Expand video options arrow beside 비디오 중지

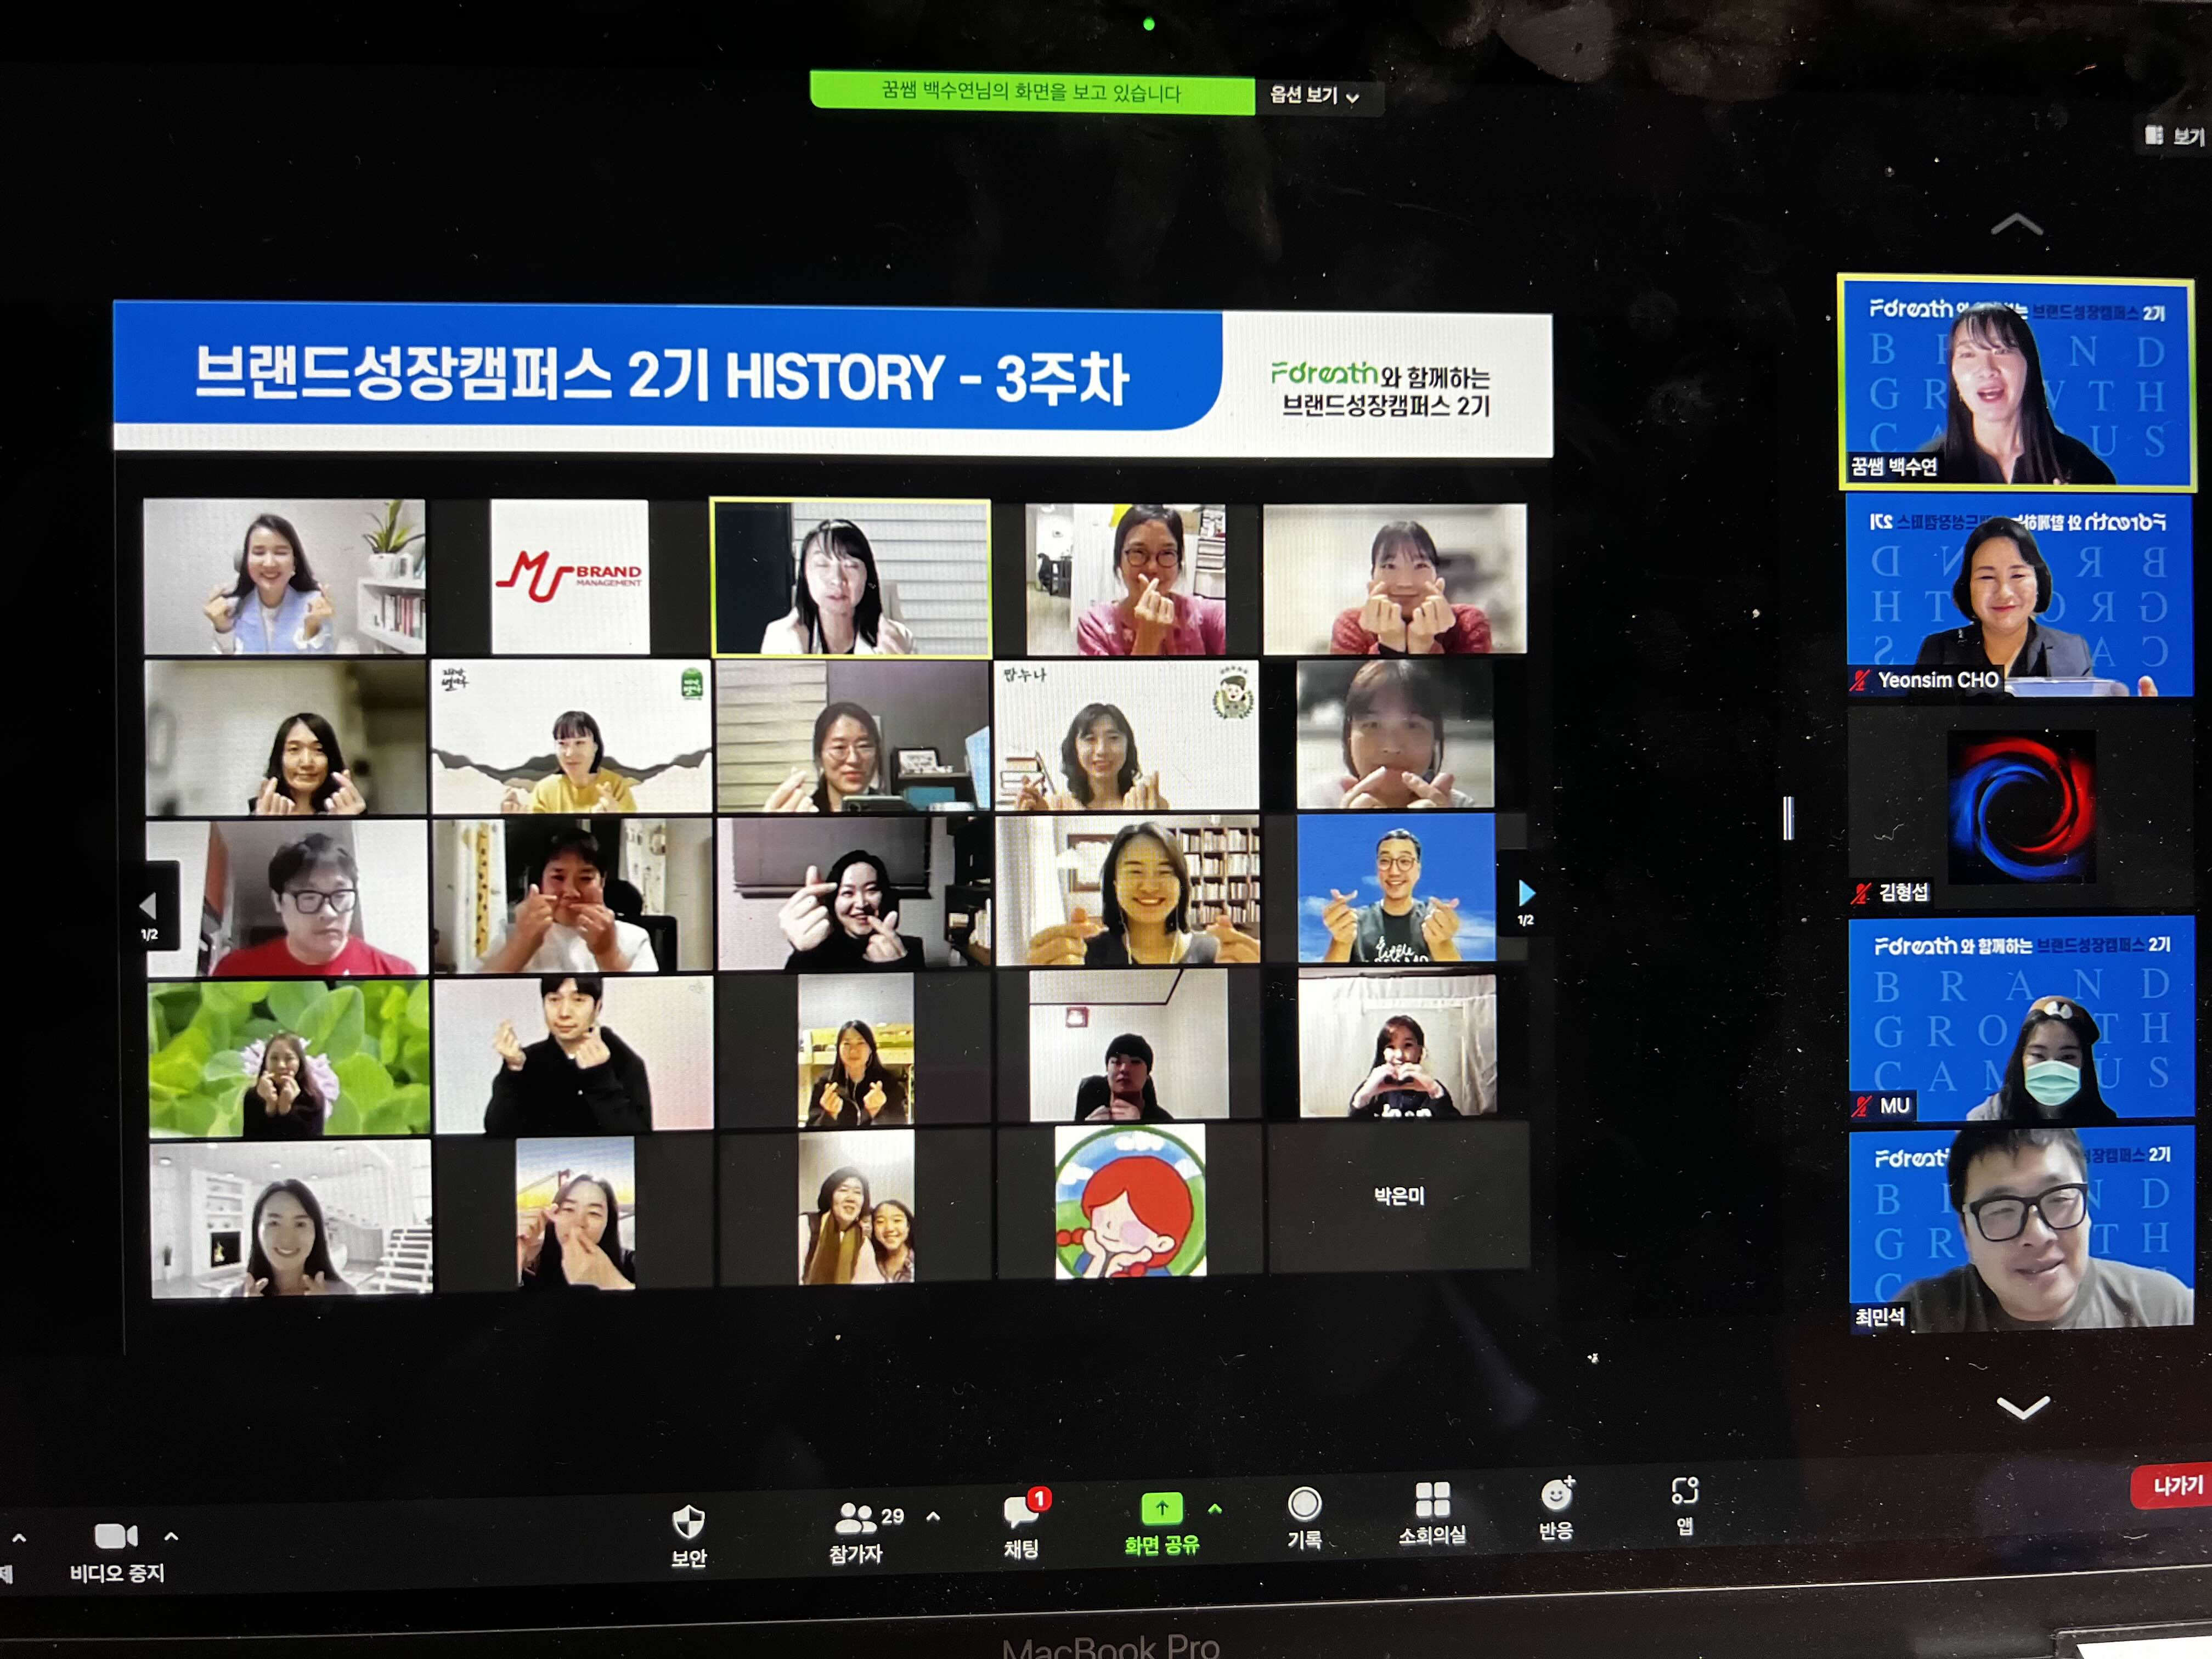pos(171,1536)
